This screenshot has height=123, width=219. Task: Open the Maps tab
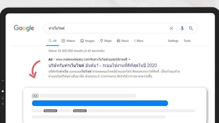106,41
